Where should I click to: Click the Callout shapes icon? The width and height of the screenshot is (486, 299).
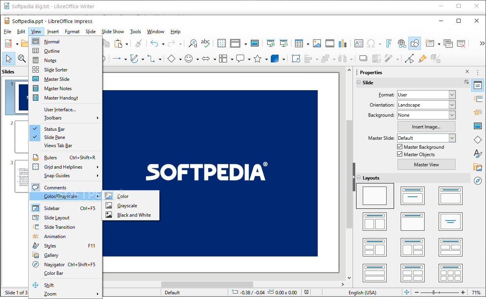(x=240, y=59)
